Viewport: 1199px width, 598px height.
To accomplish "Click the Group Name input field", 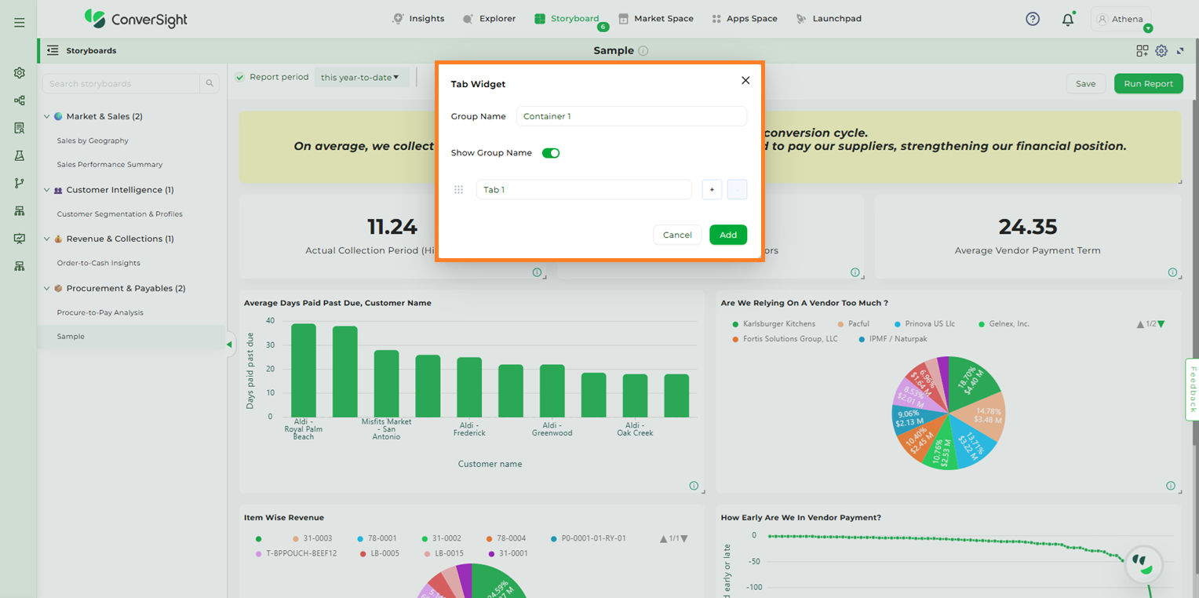I will [631, 116].
